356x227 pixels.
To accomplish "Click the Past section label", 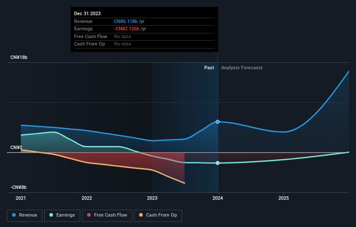I will [x=209, y=68].
